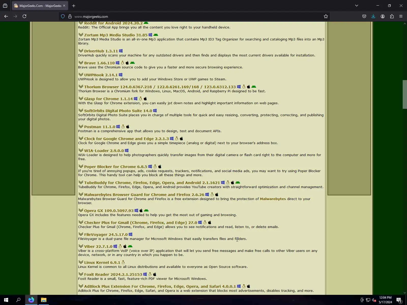Click the tracking protection shield icon
This screenshot has height=305, width=407.
(63, 16)
